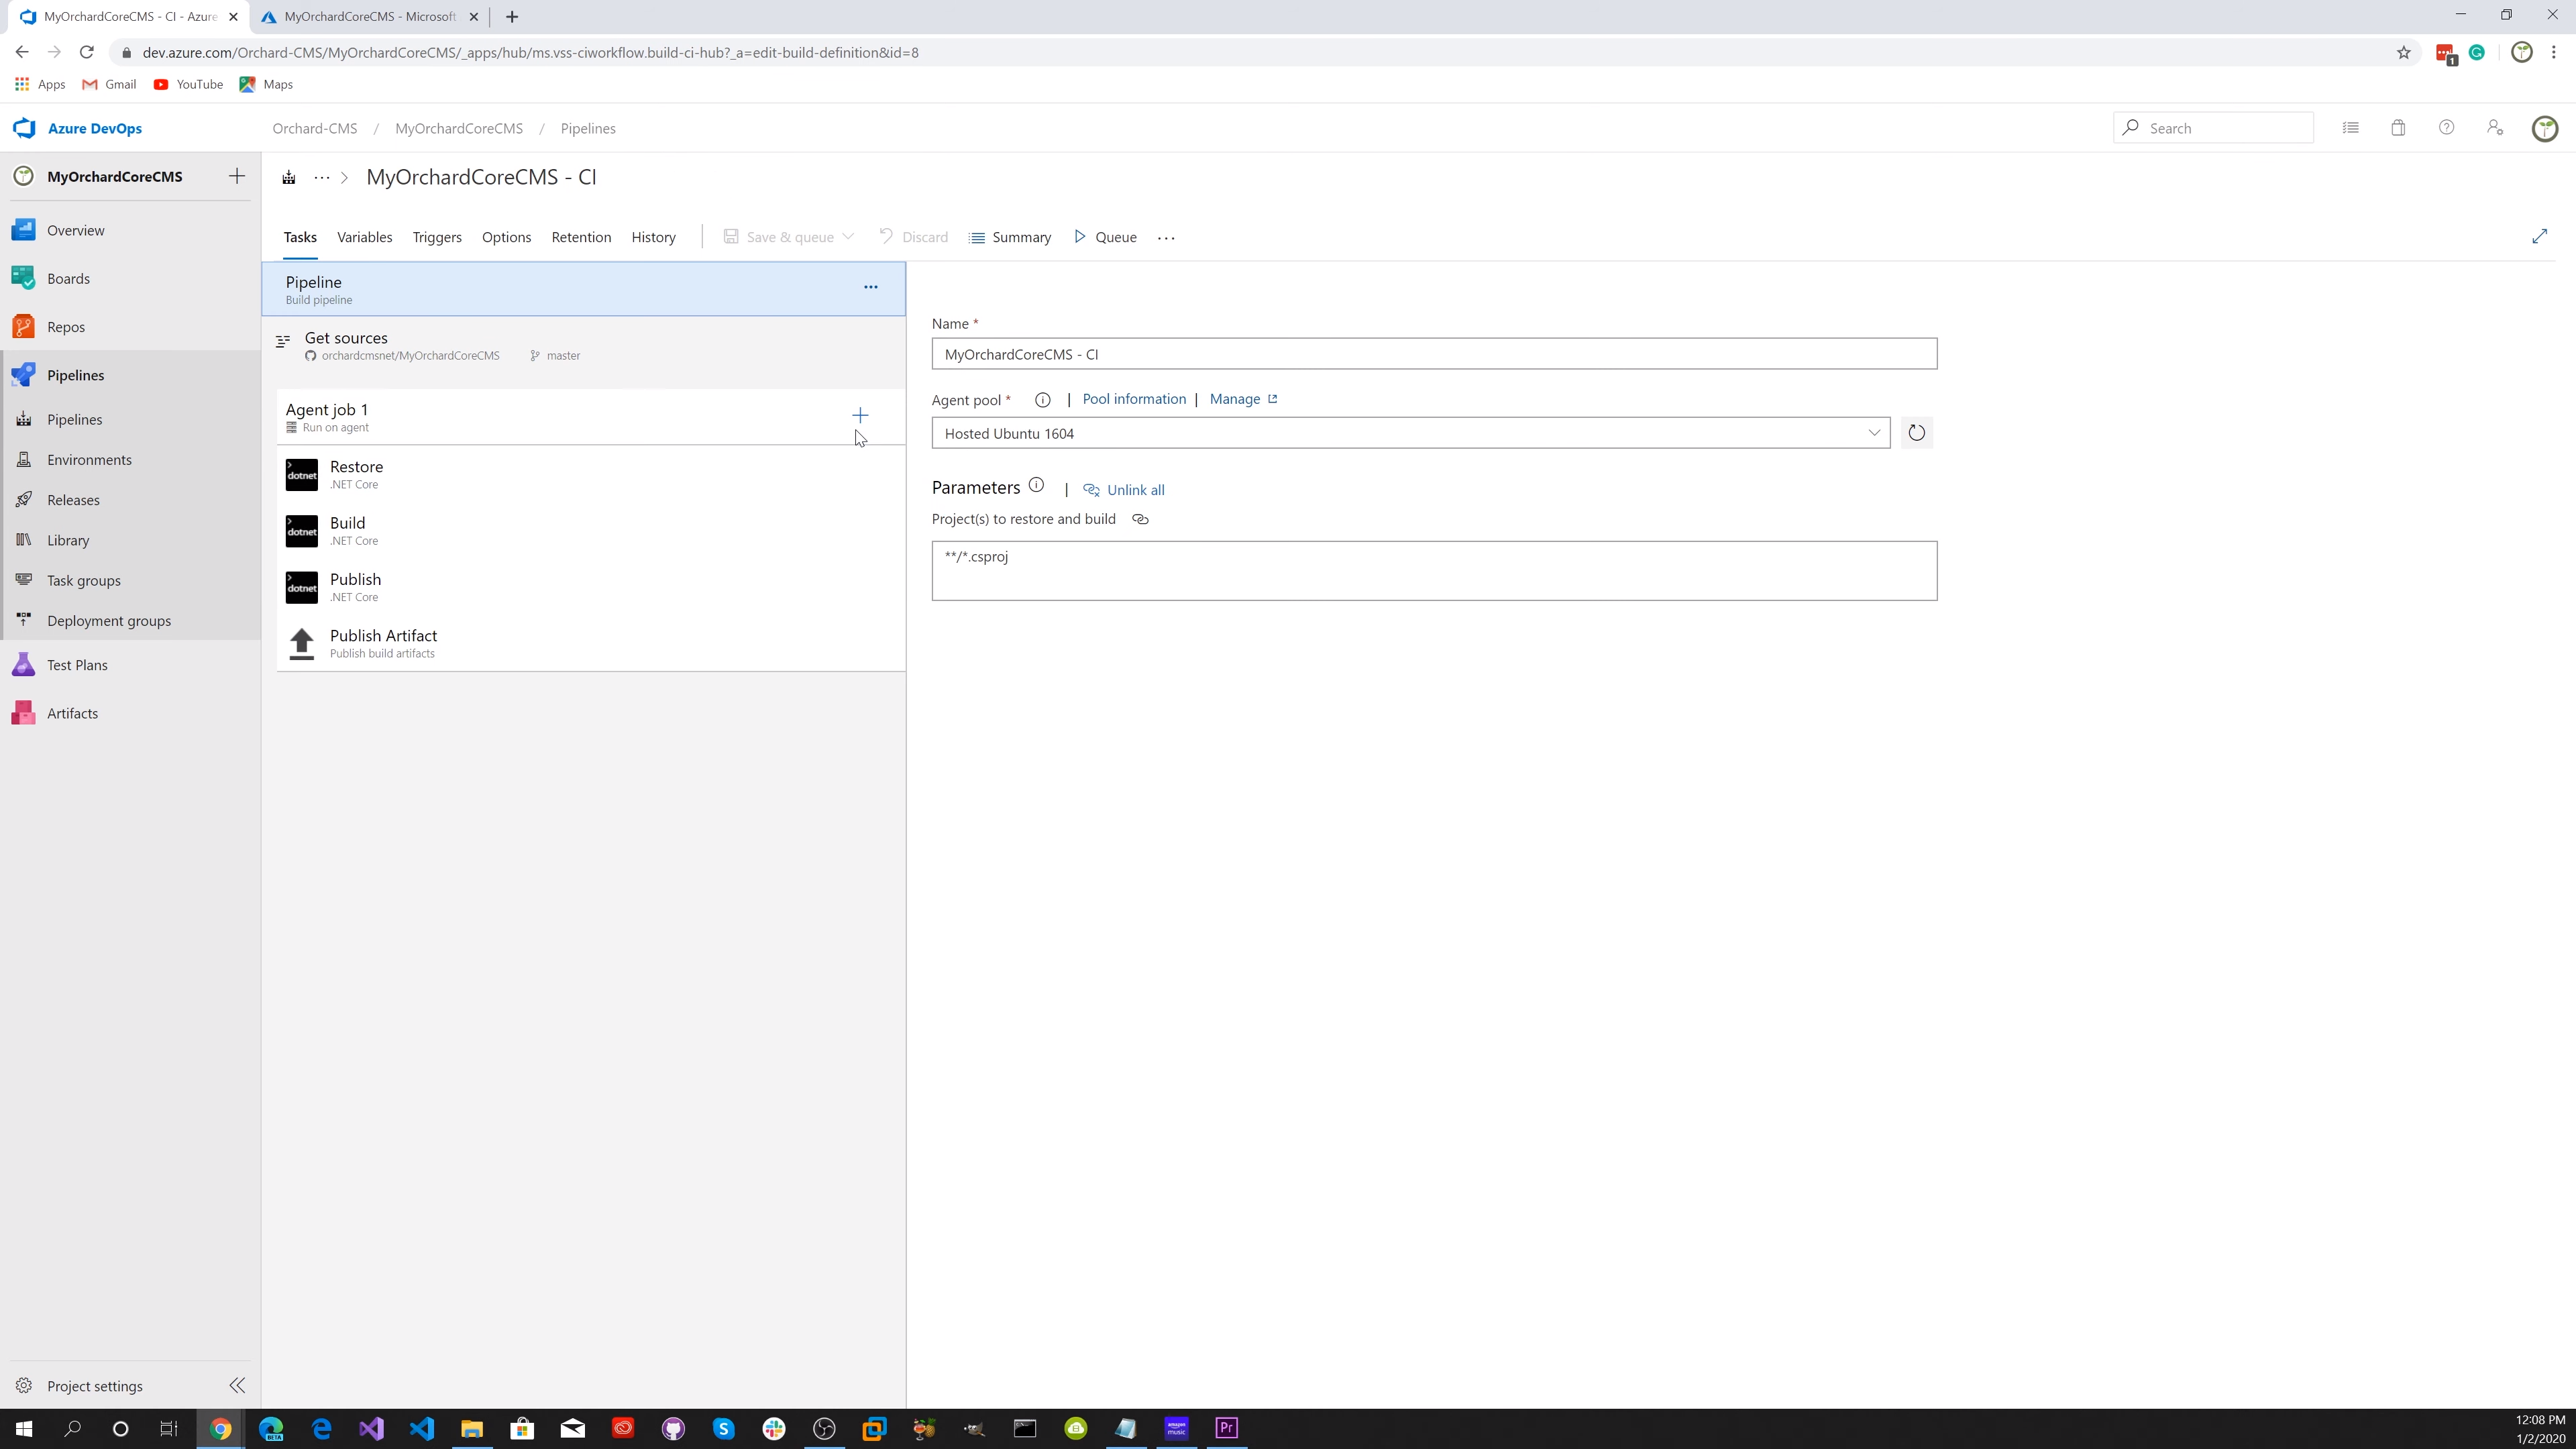Bookmark this page star icon
Screen dimensions: 2576x1449
point(2403,53)
